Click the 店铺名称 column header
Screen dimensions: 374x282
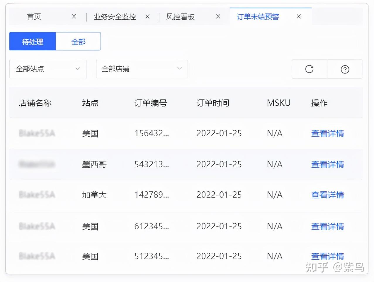coord(35,103)
